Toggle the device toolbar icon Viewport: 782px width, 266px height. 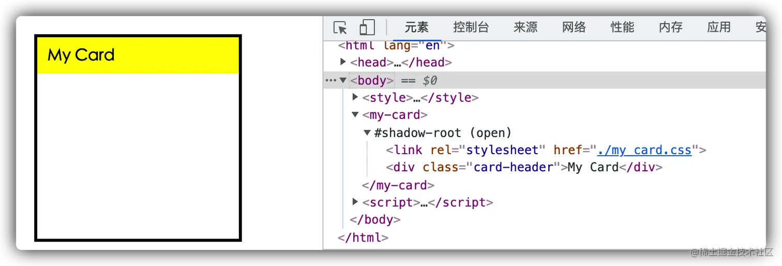367,27
